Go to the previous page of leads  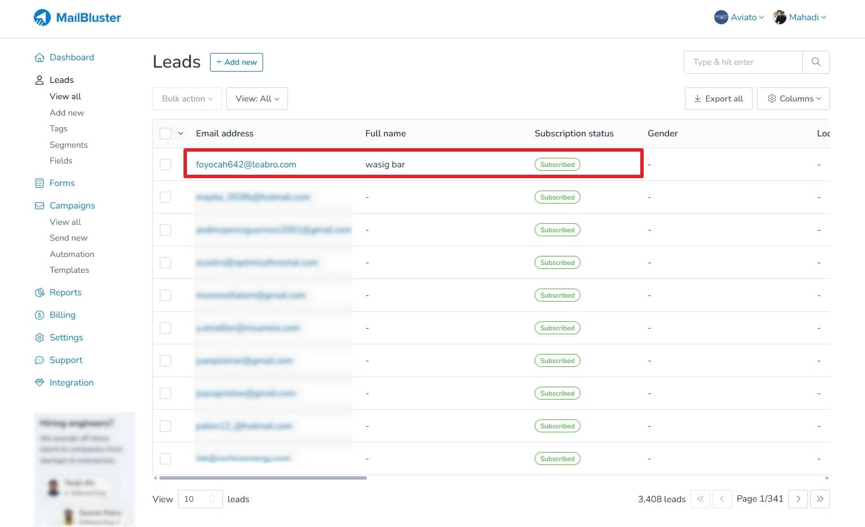click(x=722, y=499)
